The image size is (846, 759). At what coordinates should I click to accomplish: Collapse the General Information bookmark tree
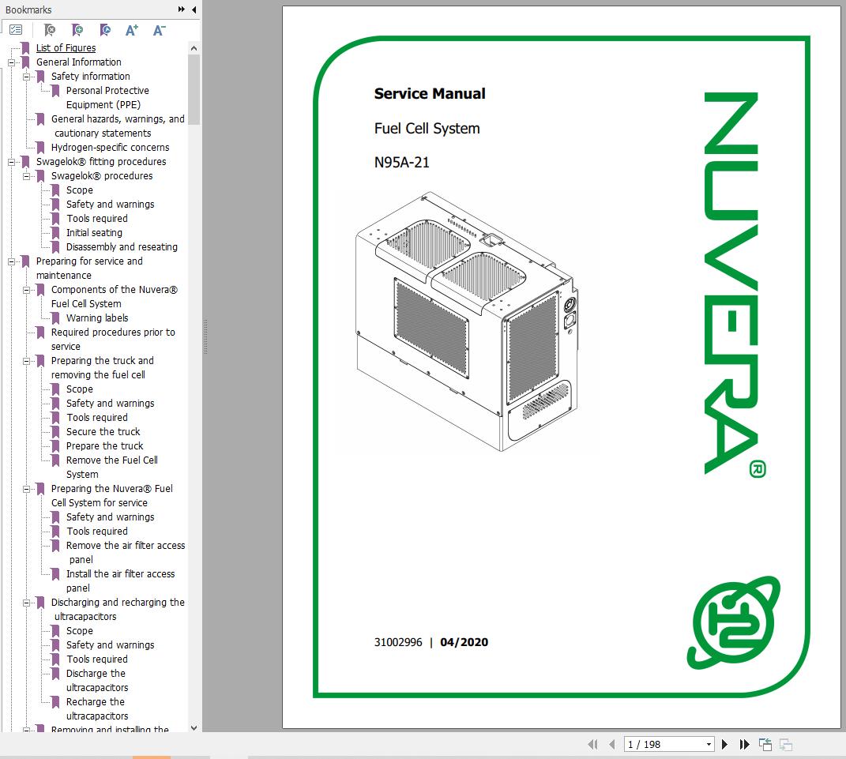10,62
